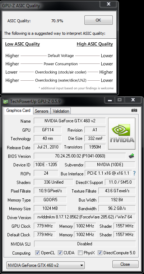
Task: Click OK in ASIC Quality dialog
Action: (98, 20)
